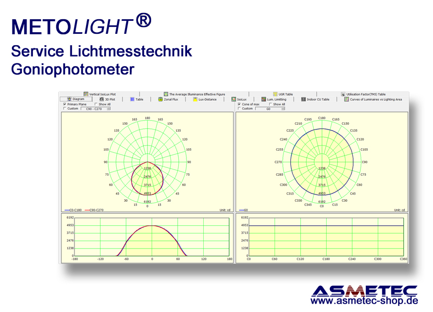Click the G0 legend entry
The width and height of the screenshot is (433, 312).
coord(243,210)
